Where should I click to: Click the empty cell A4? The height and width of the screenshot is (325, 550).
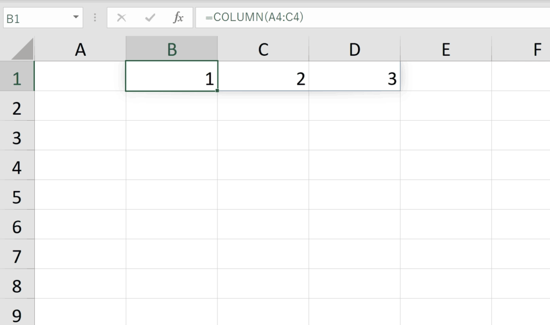(x=81, y=165)
